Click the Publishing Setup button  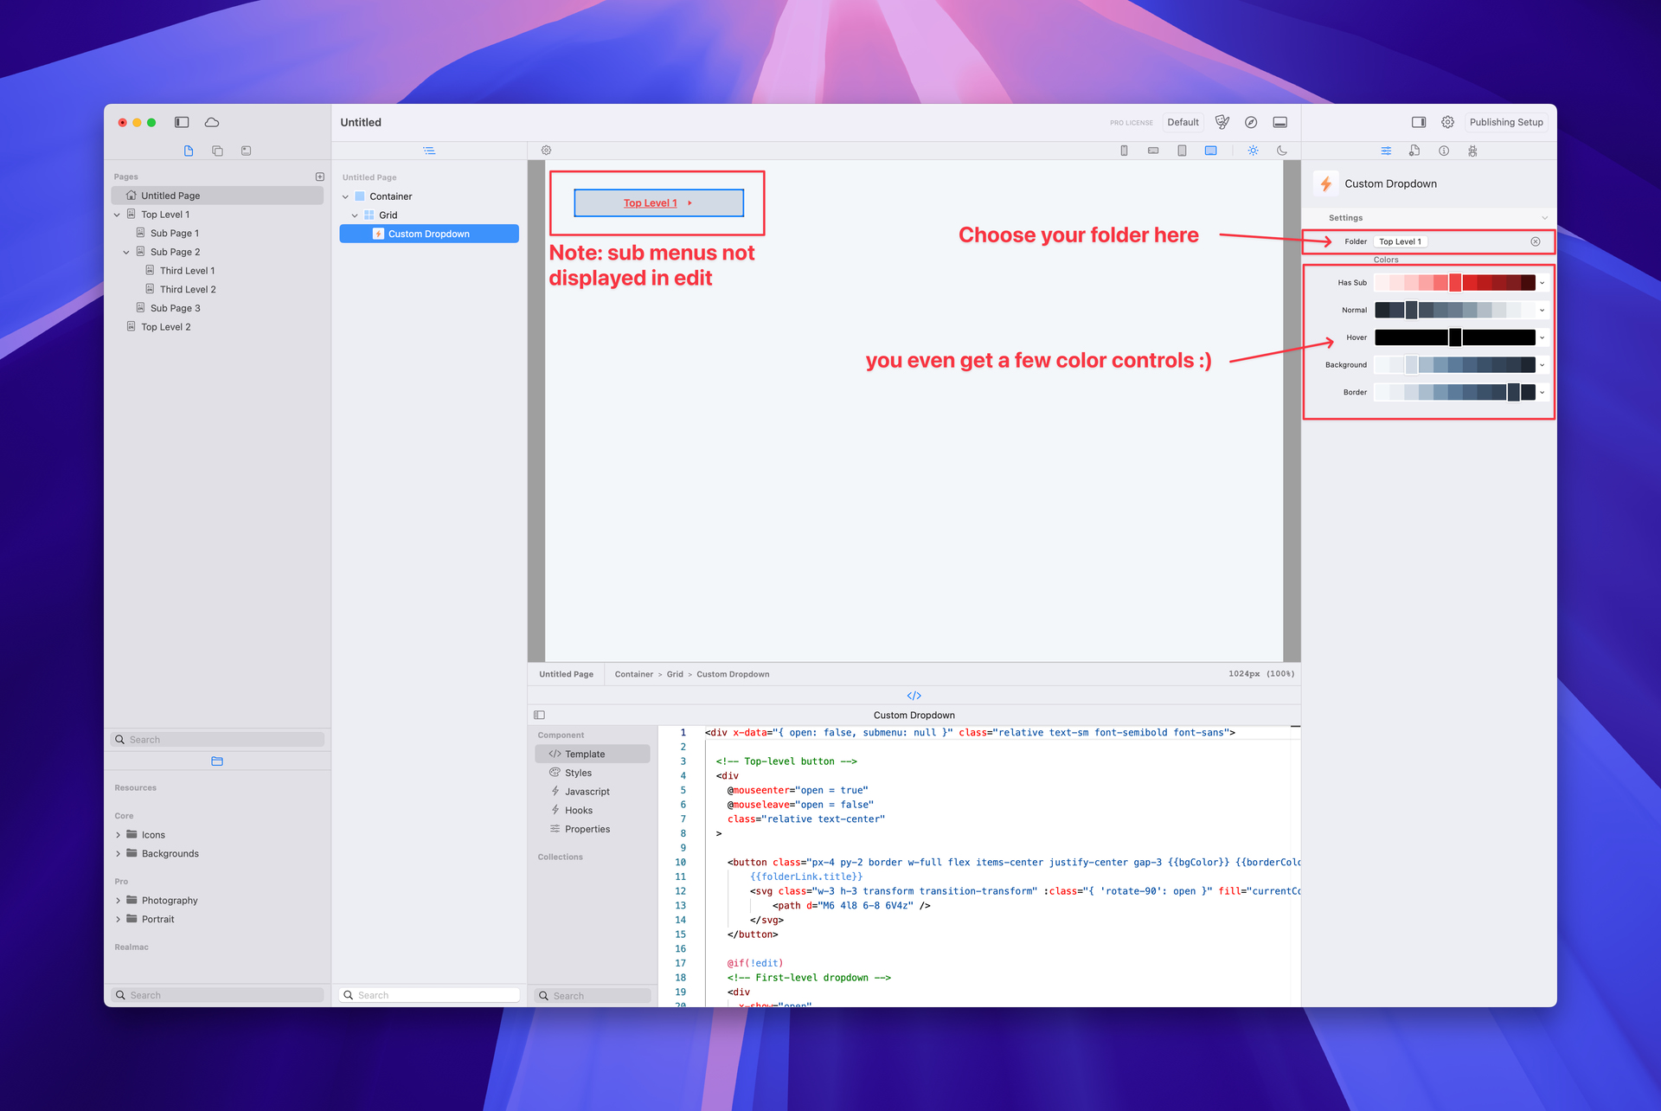1505,122
